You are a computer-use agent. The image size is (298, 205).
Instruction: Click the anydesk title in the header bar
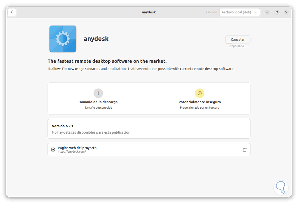(149, 12)
